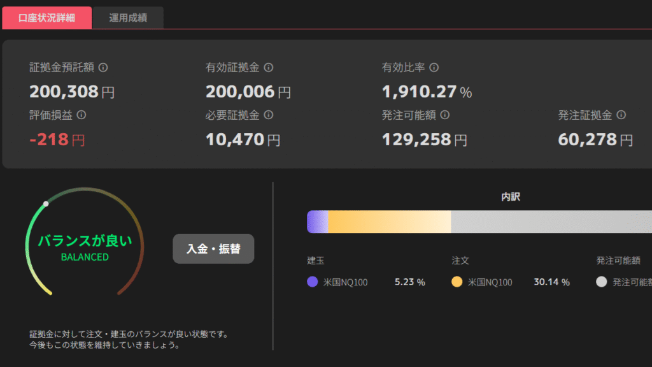Viewport: 652px width, 367px height.
Task: Switch to the 運用成績 tab
Action: point(128,18)
